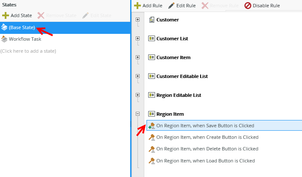The width and height of the screenshot is (302, 177).
Task: Select rule 'when Create Button is Clicked'
Action: tap(207, 137)
